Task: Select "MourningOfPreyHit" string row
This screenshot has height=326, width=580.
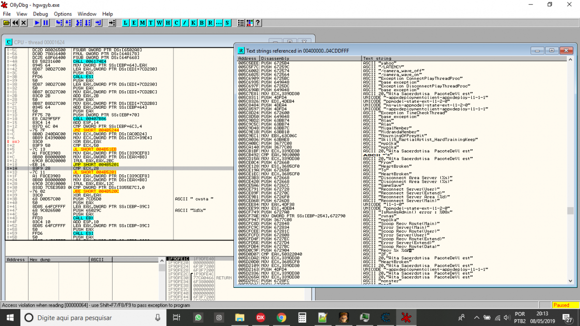Action: pos(402,136)
